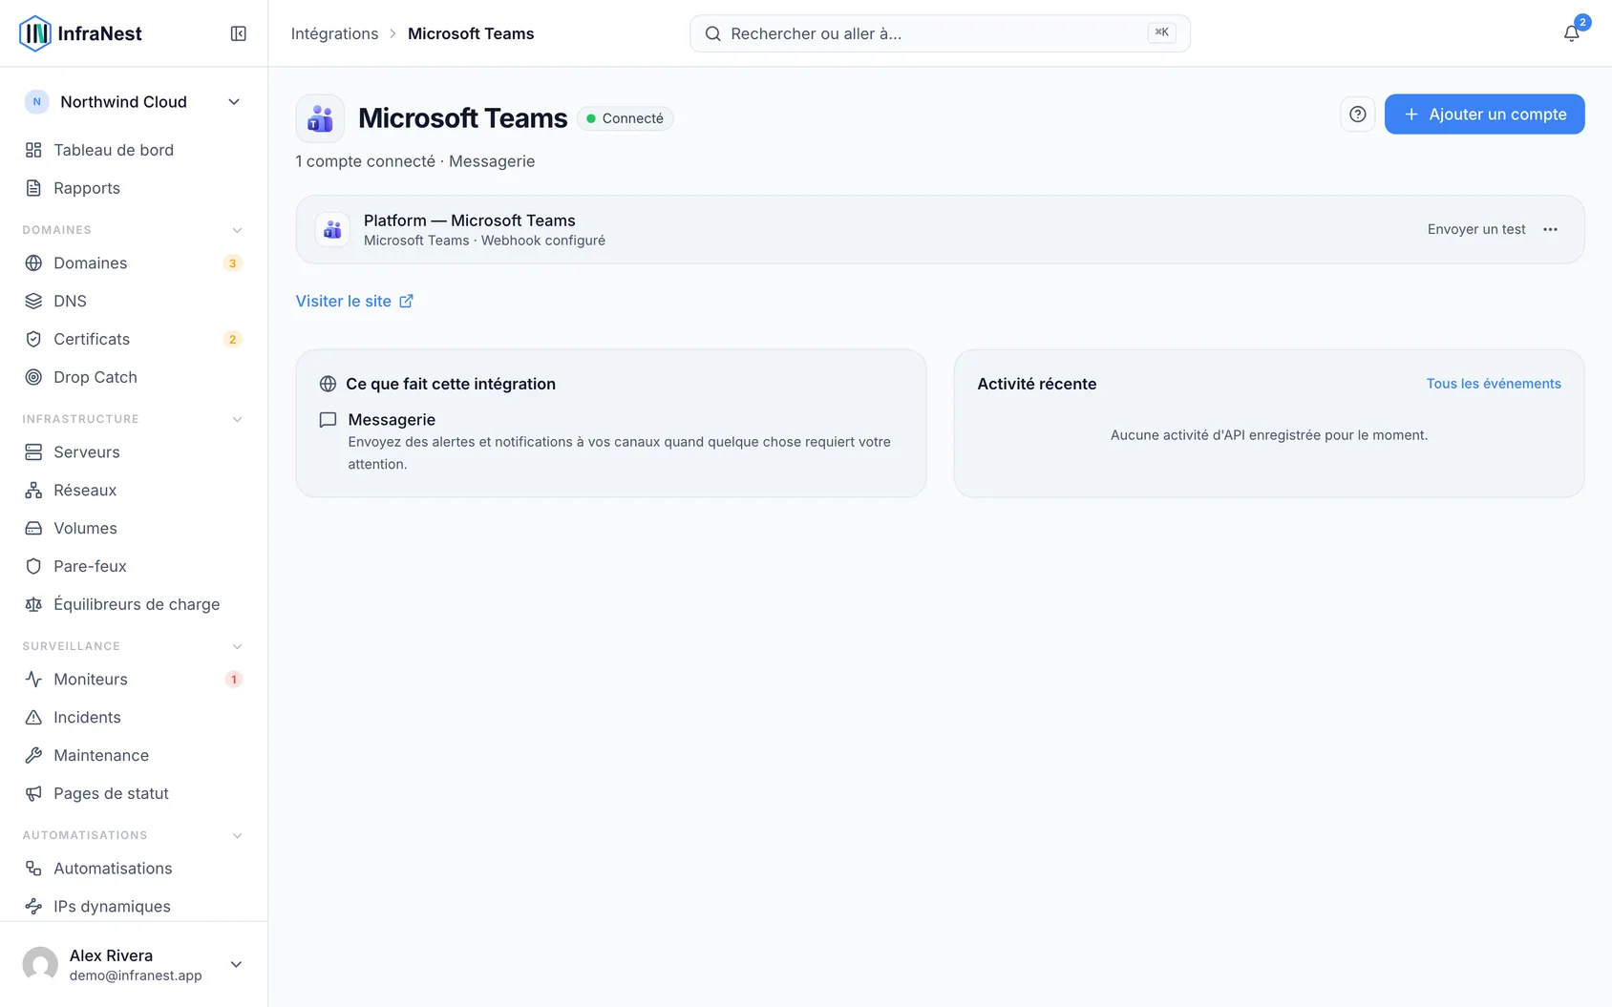Collapse the INFRASTRUCTURE section
This screenshot has height=1007, width=1612.
click(237, 419)
